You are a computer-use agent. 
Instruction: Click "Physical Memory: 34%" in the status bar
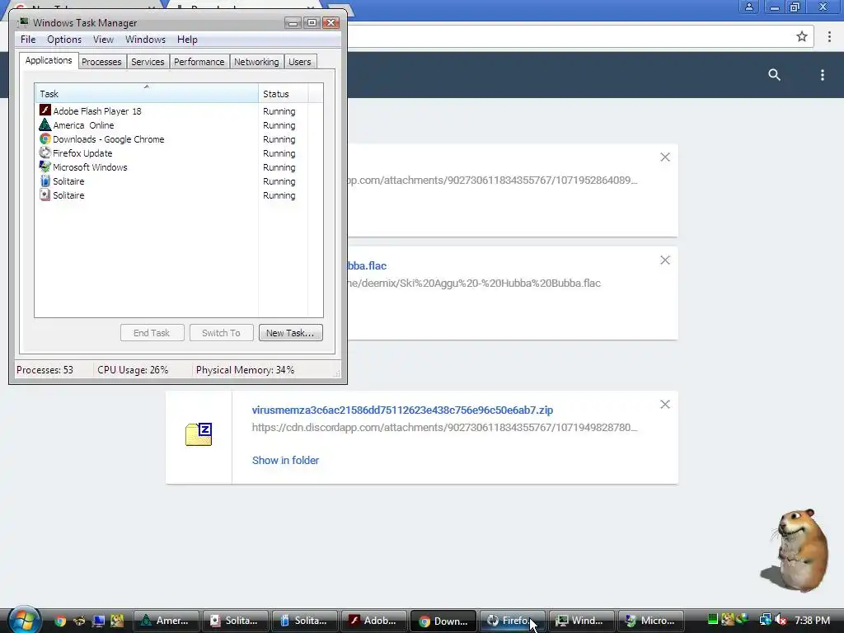tap(245, 370)
